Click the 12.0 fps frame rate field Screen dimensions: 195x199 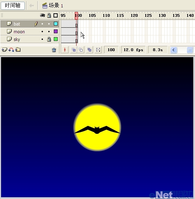click(133, 50)
